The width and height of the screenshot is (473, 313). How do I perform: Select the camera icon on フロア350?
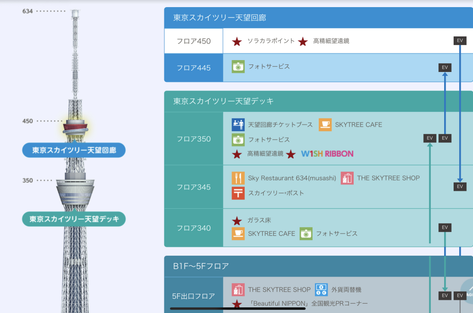238,140
